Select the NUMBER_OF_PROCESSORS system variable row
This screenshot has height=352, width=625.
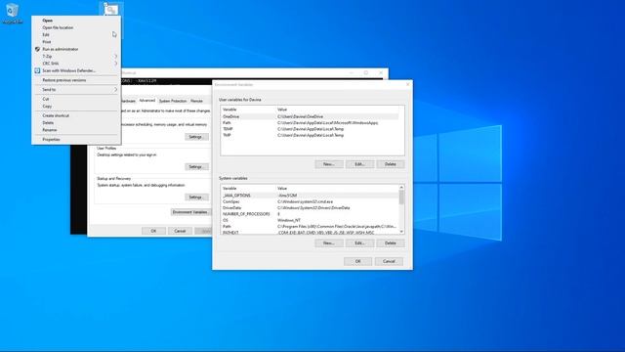click(x=310, y=214)
